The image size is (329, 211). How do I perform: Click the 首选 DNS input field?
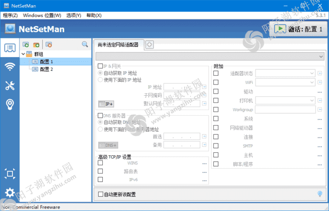[182, 136]
